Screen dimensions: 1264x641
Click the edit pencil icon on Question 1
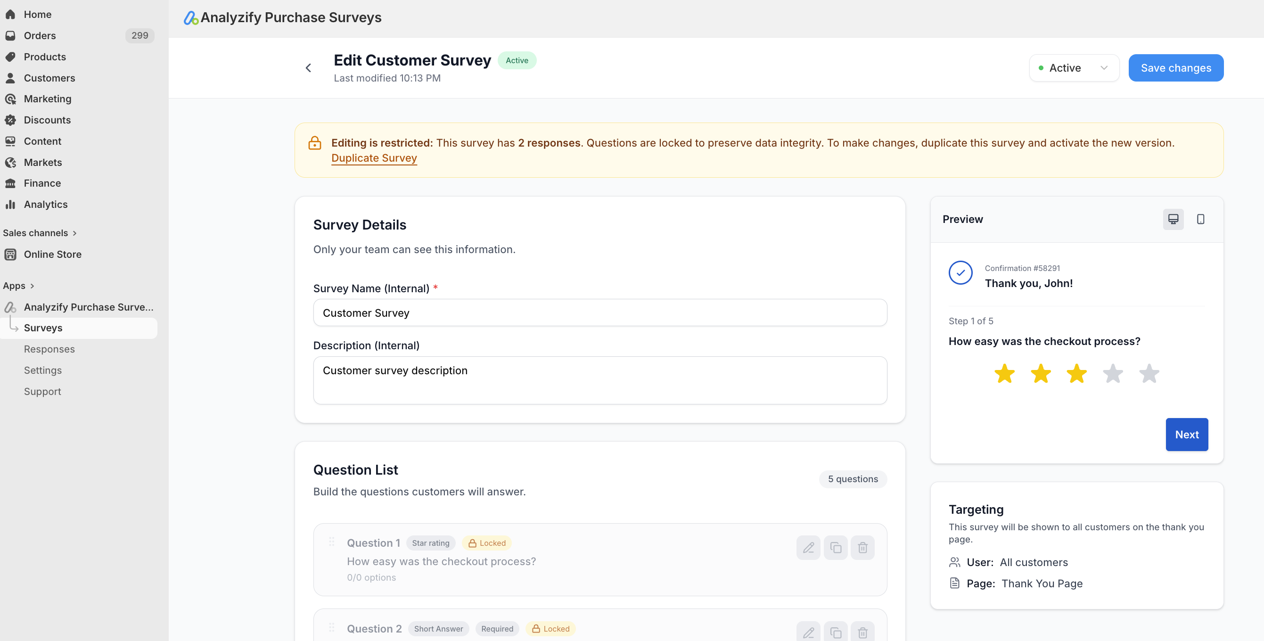[x=808, y=547]
